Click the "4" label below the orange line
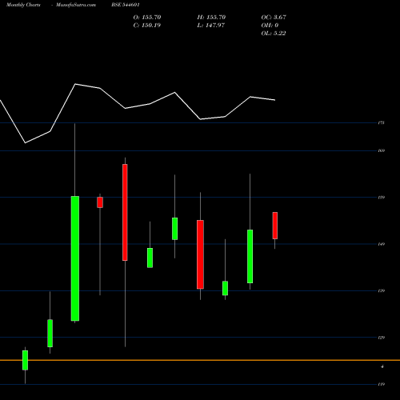 [382, 366]
